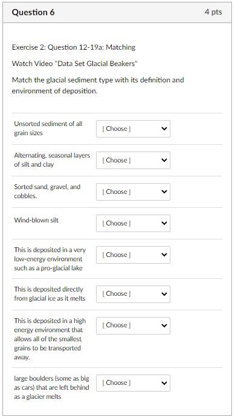Open dropdown for 'Sorted sand, gravel, and cobbles'

[x=133, y=192]
